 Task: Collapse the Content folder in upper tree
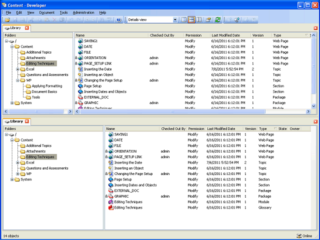pos(12,46)
